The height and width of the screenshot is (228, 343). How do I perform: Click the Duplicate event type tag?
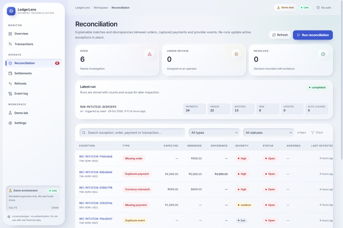click(135, 220)
